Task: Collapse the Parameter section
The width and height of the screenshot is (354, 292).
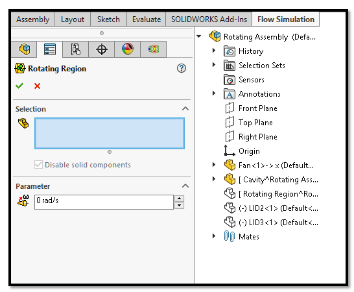Action: (185, 186)
